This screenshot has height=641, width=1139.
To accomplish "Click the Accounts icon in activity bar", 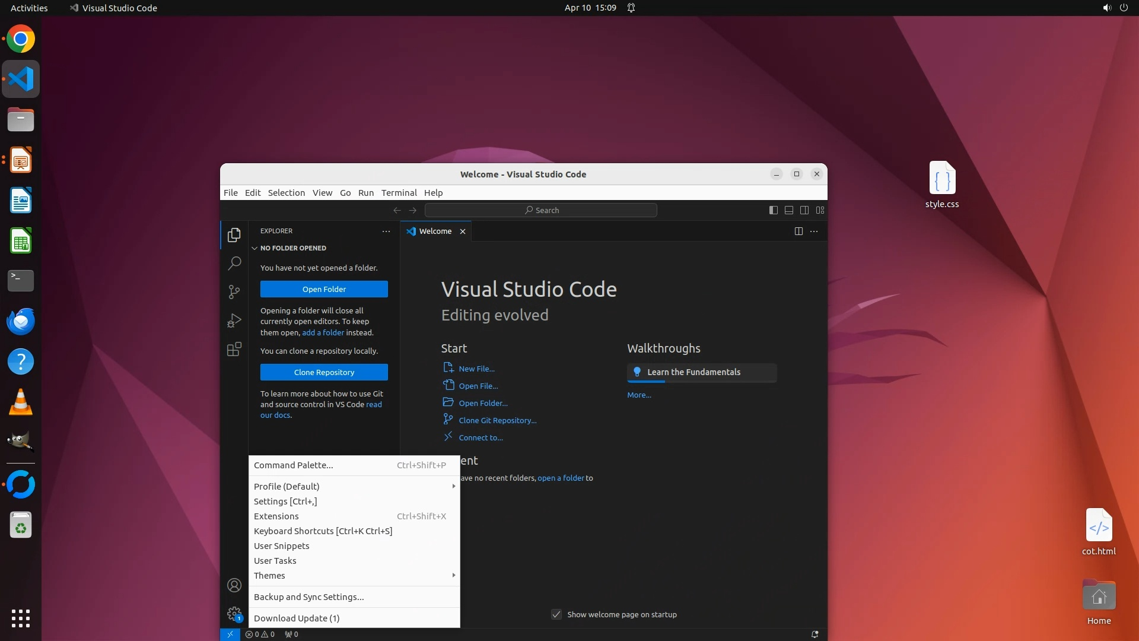I will 234,585.
